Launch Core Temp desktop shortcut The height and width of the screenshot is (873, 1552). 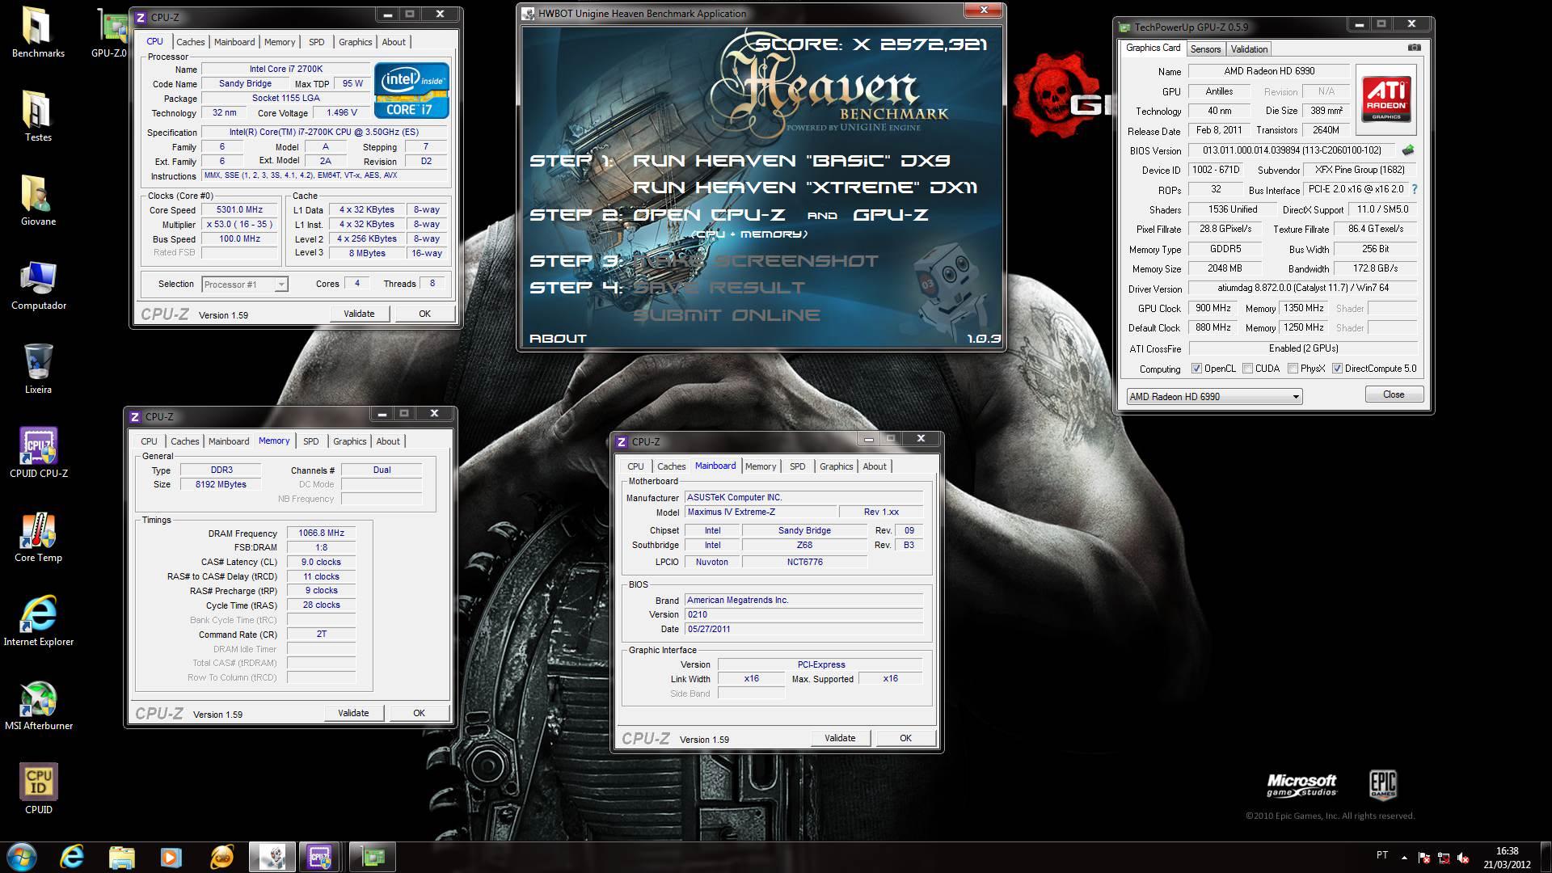pyautogui.click(x=38, y=537)
